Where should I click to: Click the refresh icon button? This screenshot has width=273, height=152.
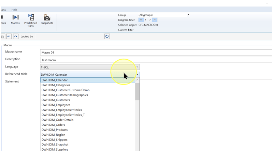pos(107,36)
